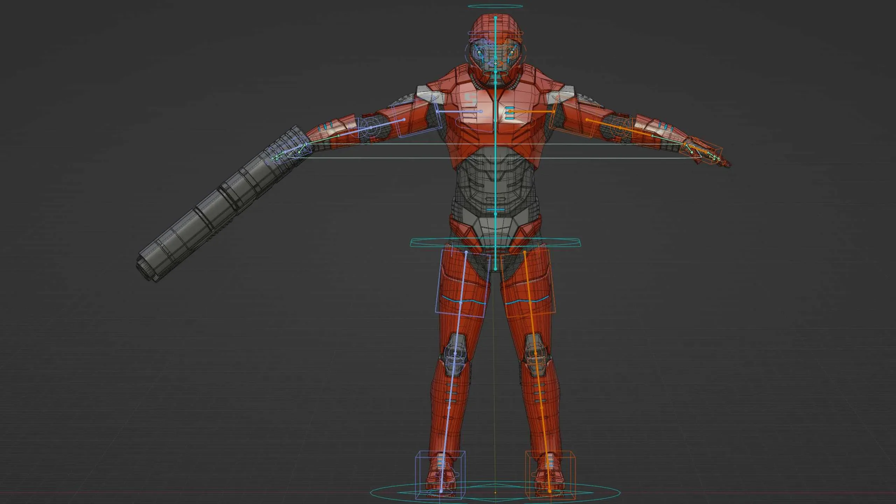Select the purple shoulder bone on chest
Image resolution: width=896 pixels, height=504 pixels.
pos(459,111)
